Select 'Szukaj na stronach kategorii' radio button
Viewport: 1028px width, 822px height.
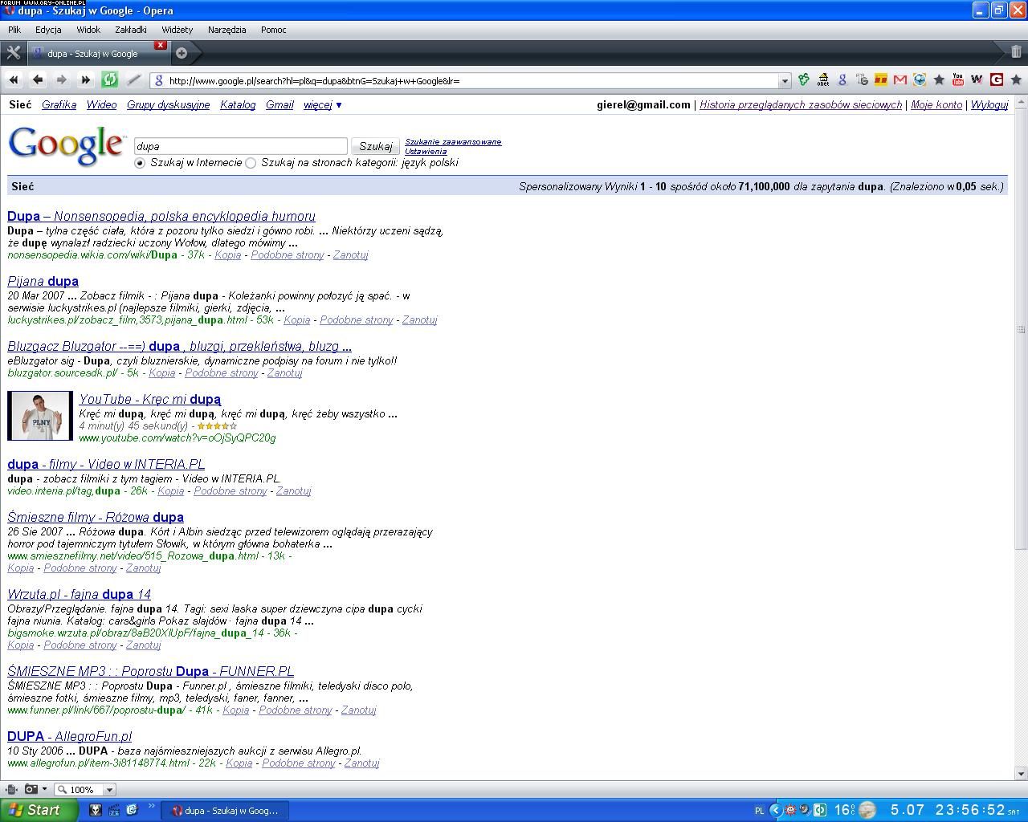pyautogui.click(x=251, y=163)
